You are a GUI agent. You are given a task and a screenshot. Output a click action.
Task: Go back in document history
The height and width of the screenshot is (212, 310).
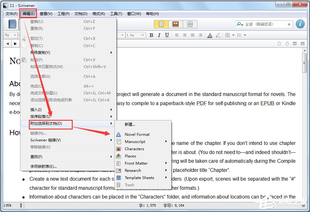[8, 44]
